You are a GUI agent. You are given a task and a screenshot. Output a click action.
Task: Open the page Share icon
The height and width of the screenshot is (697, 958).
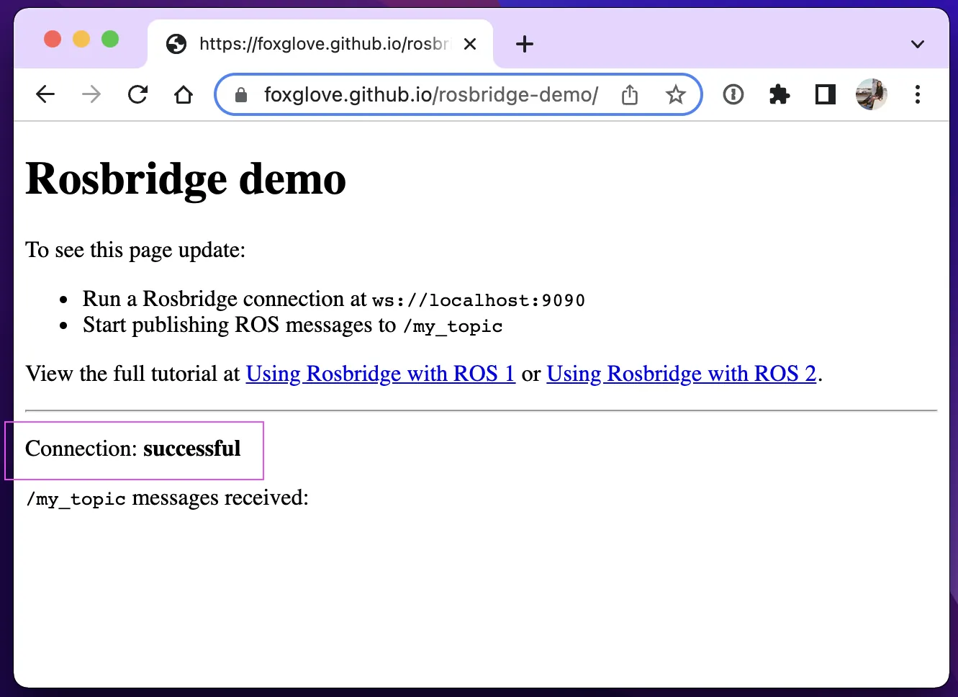click(x=629, y=94)
